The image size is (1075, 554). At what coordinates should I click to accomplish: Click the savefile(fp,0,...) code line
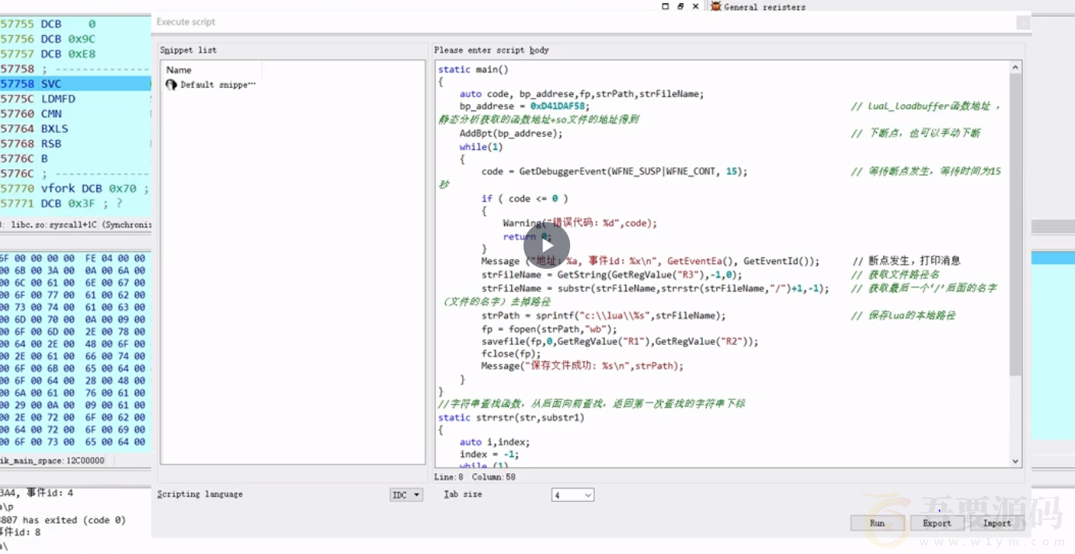click(620, 342)
